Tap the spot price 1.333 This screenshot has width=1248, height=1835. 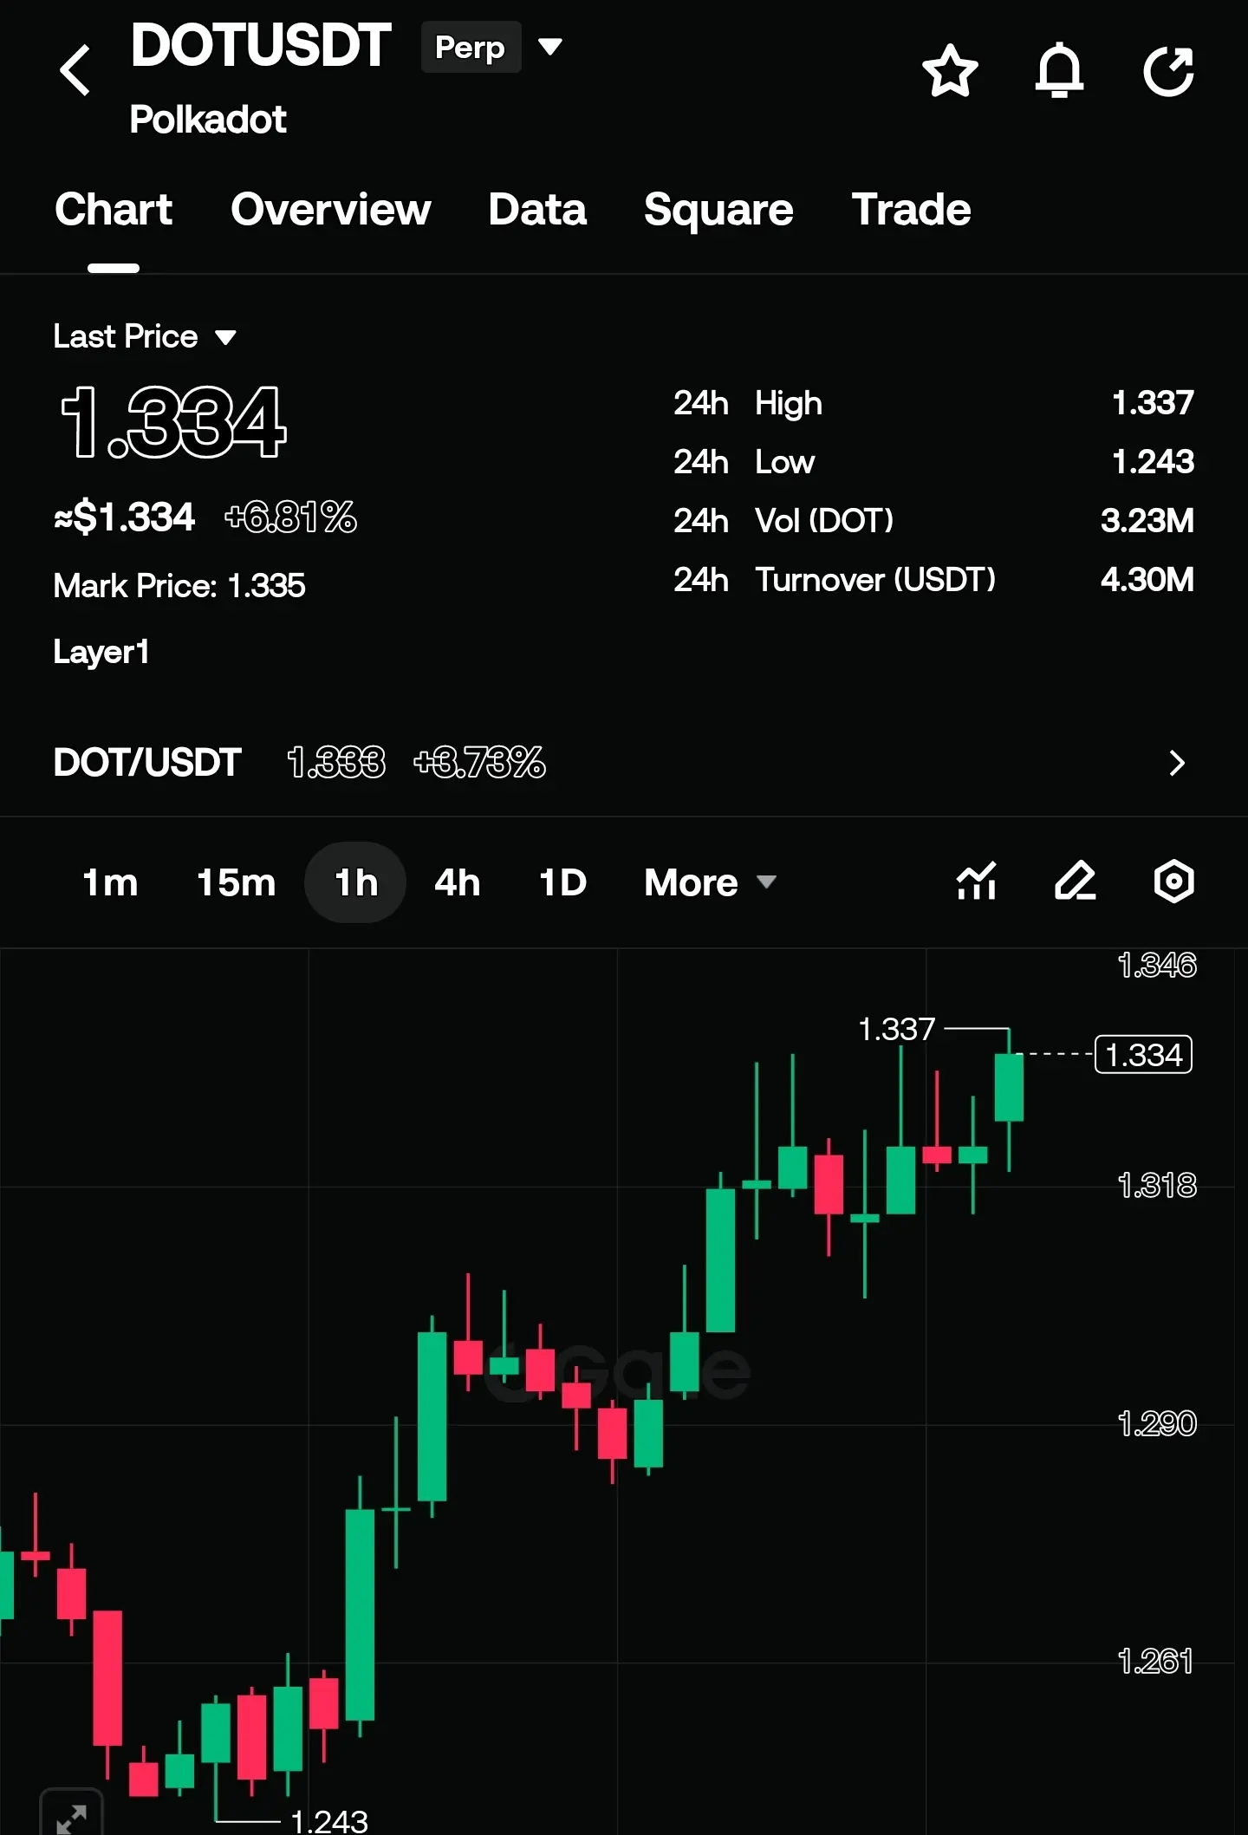click(x=336, y=763)
